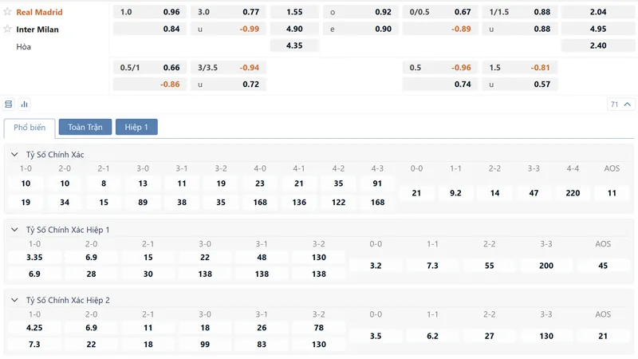Bet second-half 1-0 home score at 4.25
The width and height of the screenshot is (638, 359).
coord(34,328)
